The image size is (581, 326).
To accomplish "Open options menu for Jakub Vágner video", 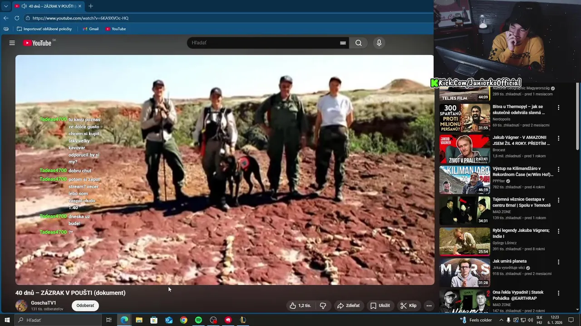I will [559, 139].
